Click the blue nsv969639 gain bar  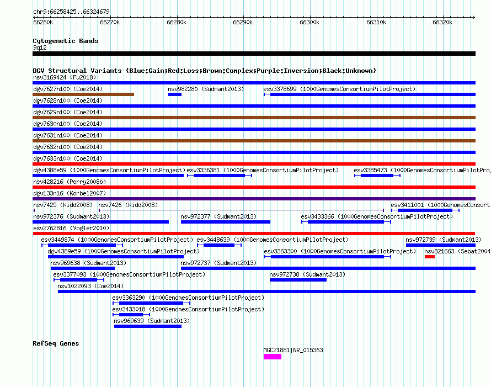(148, 326)
